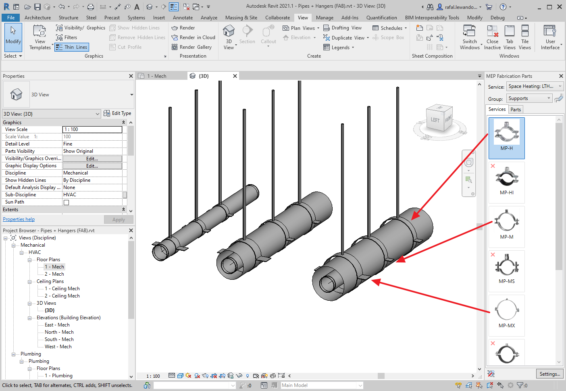The height and width of the screenshot is (391, 566).
Task: Open the File menu
Action: pyautogui.click(x=11, y=18)
